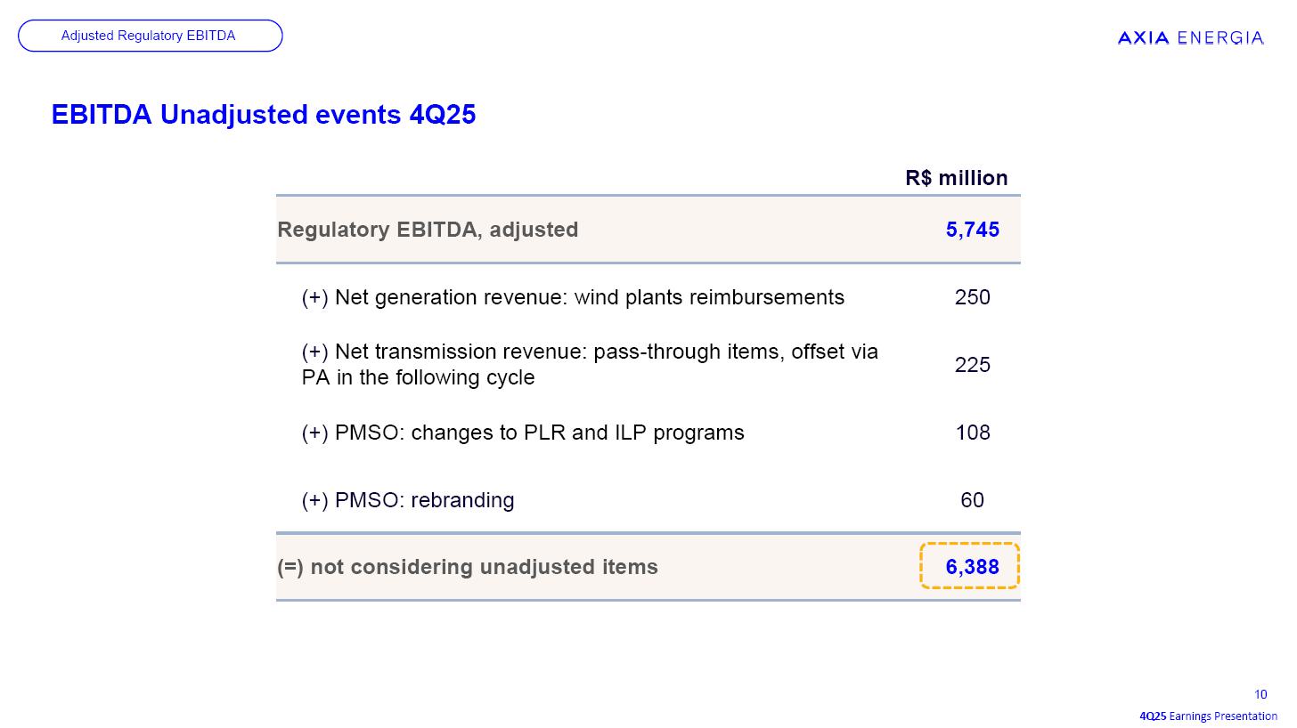This screenshot has height=728, width=1297.
Task: Click the 5,745 adjusted EBITDA value
Action: pos(972,230)
